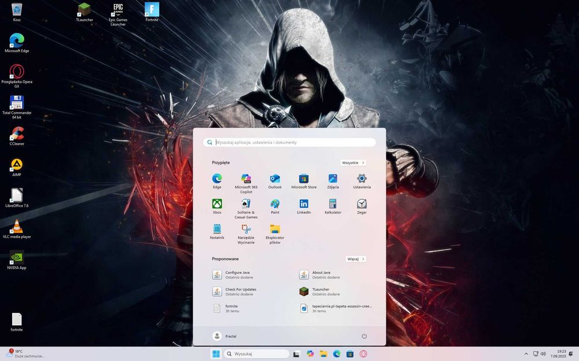579x361 pixels.
Task: Open Notatnik notepad app
Action: 217,232
